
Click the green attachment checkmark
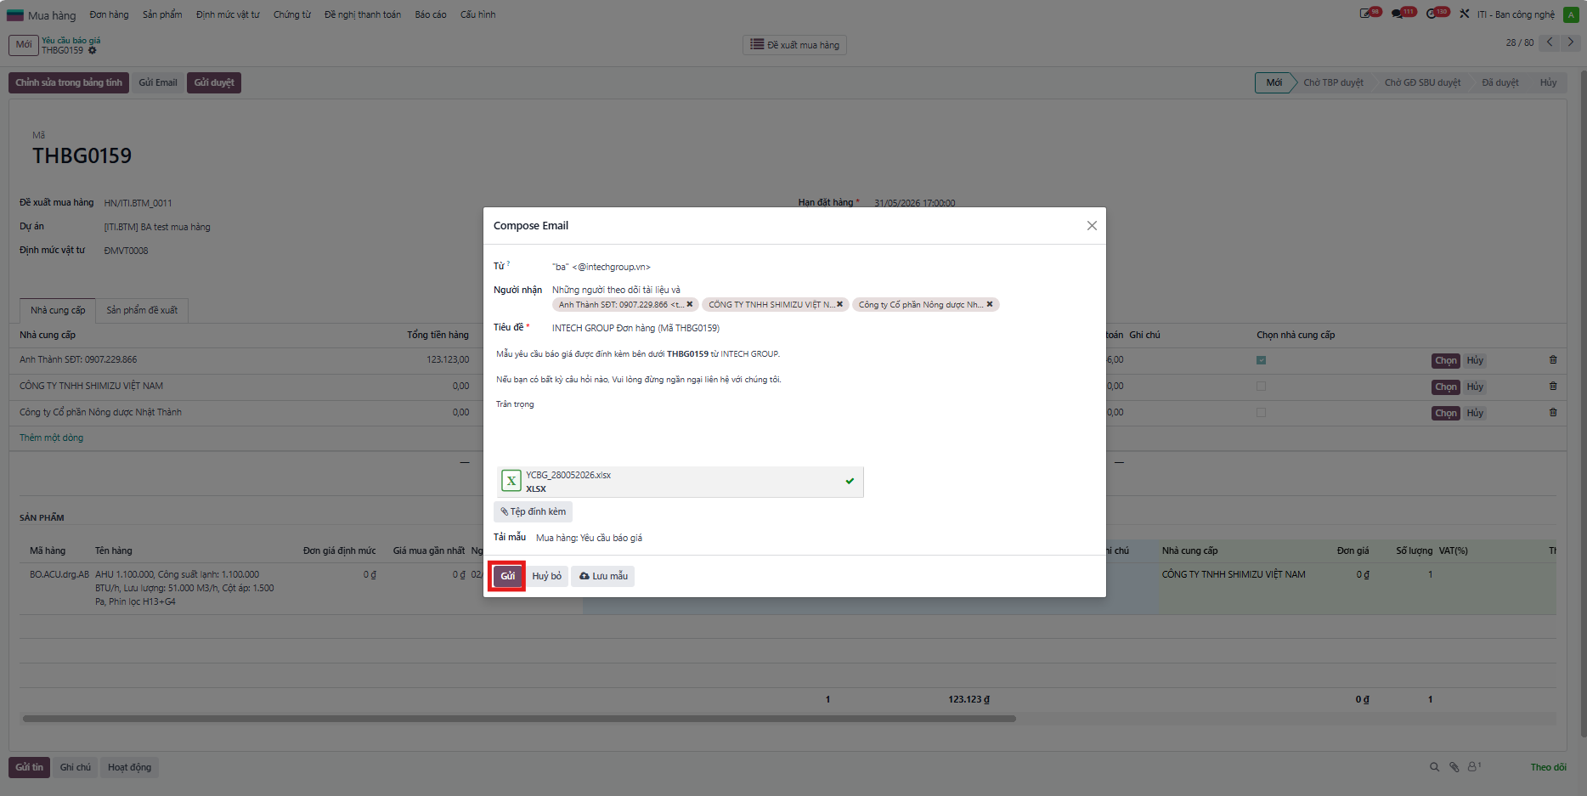(x=850, y=481)
